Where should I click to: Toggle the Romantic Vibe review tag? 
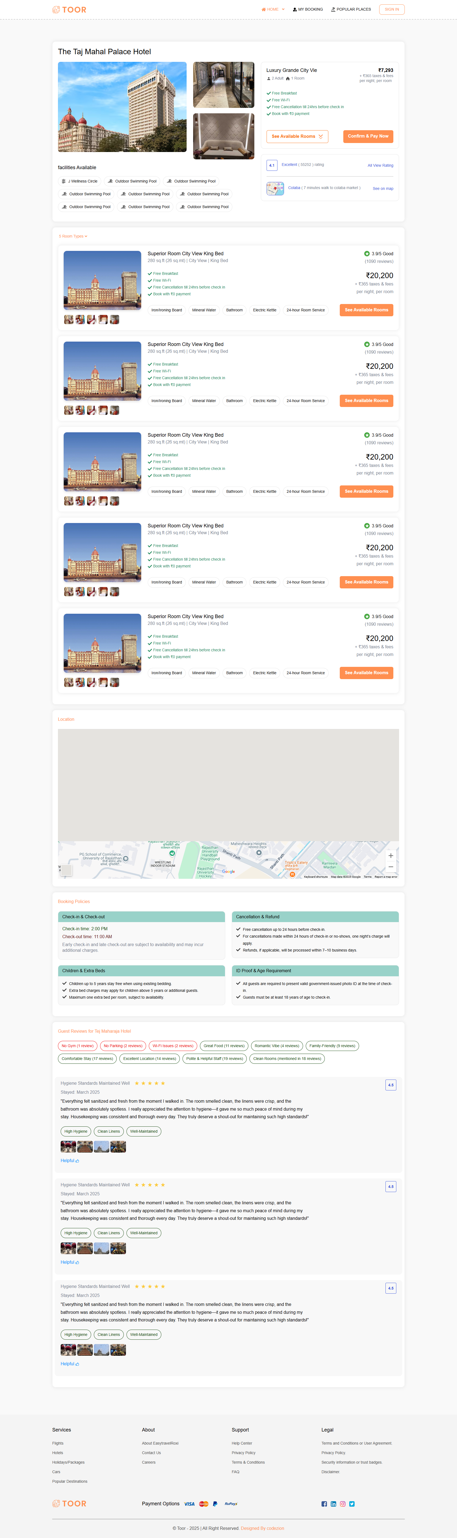(x=277, y=1046)
